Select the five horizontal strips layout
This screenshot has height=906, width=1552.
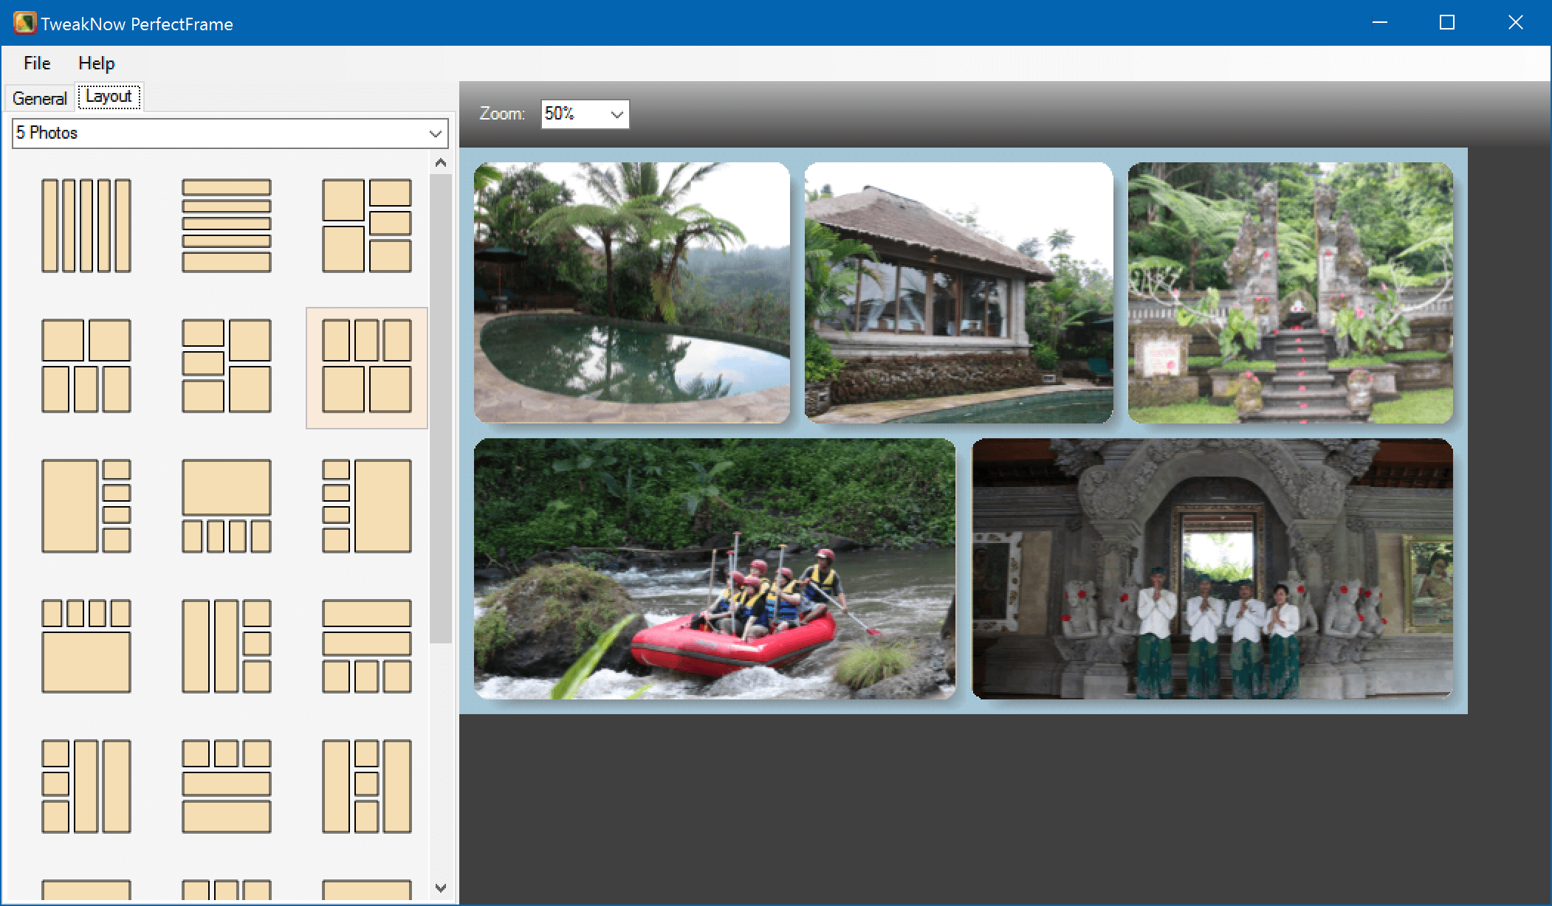tap(227, 226)
